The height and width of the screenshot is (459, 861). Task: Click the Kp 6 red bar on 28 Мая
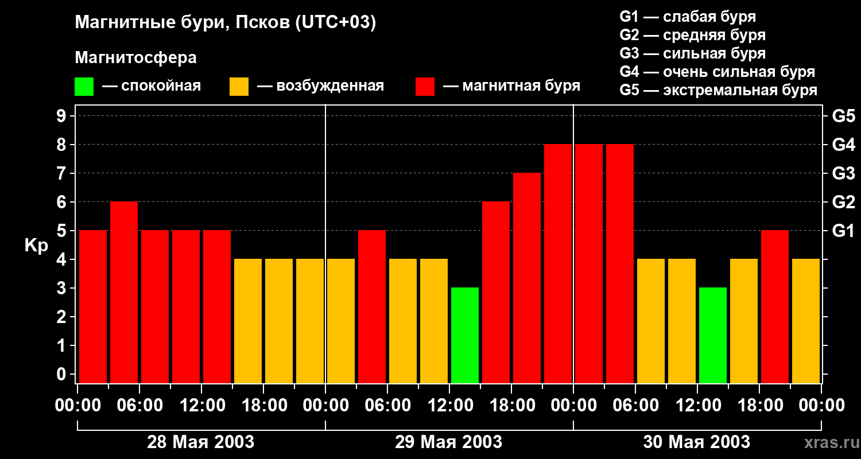click(x=124, y=293)
